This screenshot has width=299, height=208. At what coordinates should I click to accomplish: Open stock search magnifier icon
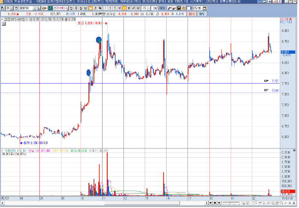tap(38, 8)
